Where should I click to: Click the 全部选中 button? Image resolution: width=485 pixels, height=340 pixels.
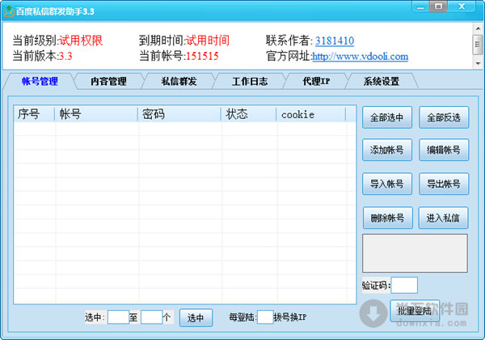point(387,117)
